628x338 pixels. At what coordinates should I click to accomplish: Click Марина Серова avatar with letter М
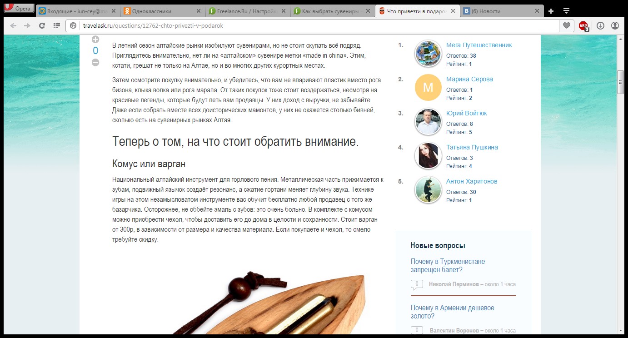point(428,88)
